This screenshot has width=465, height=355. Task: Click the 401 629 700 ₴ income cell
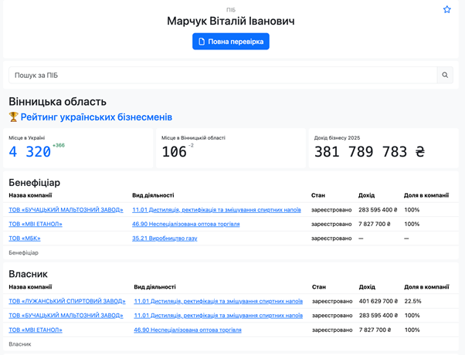[x=378, y=301]
